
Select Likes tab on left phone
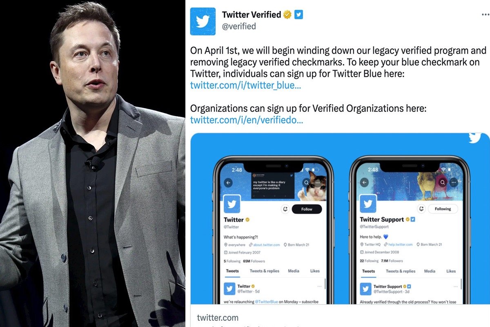point(315,271)
